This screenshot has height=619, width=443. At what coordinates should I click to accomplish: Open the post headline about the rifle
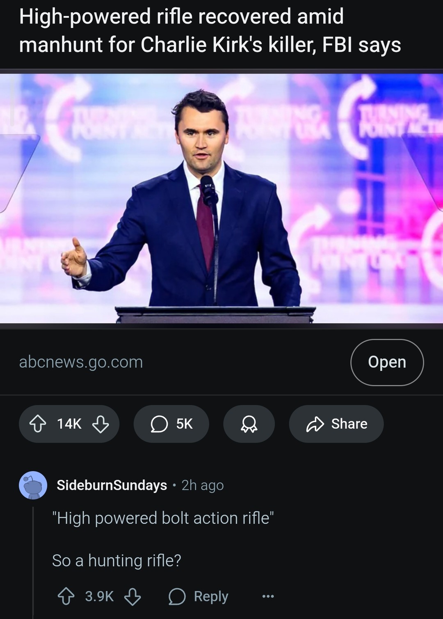coord(210,31)
